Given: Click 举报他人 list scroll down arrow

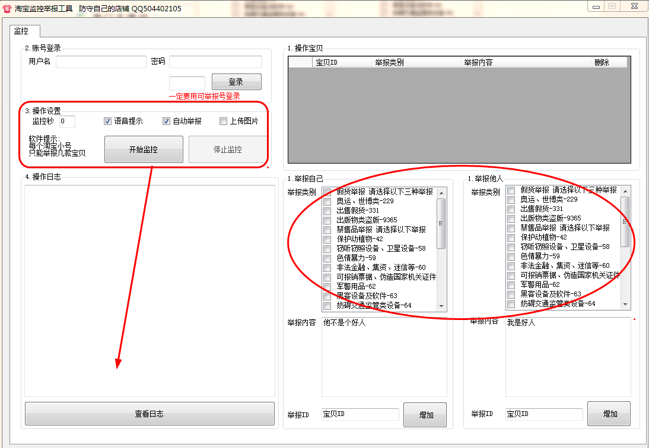Looking at the screenshot, I should [625, 305].
